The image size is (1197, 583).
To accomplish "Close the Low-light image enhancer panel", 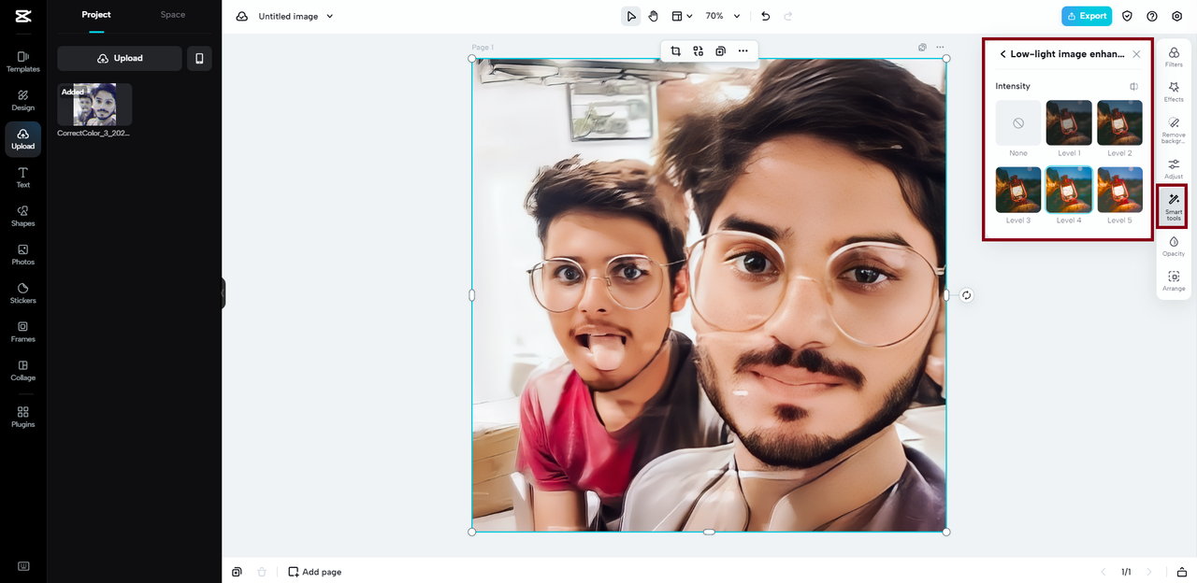I will [1136, 54].
